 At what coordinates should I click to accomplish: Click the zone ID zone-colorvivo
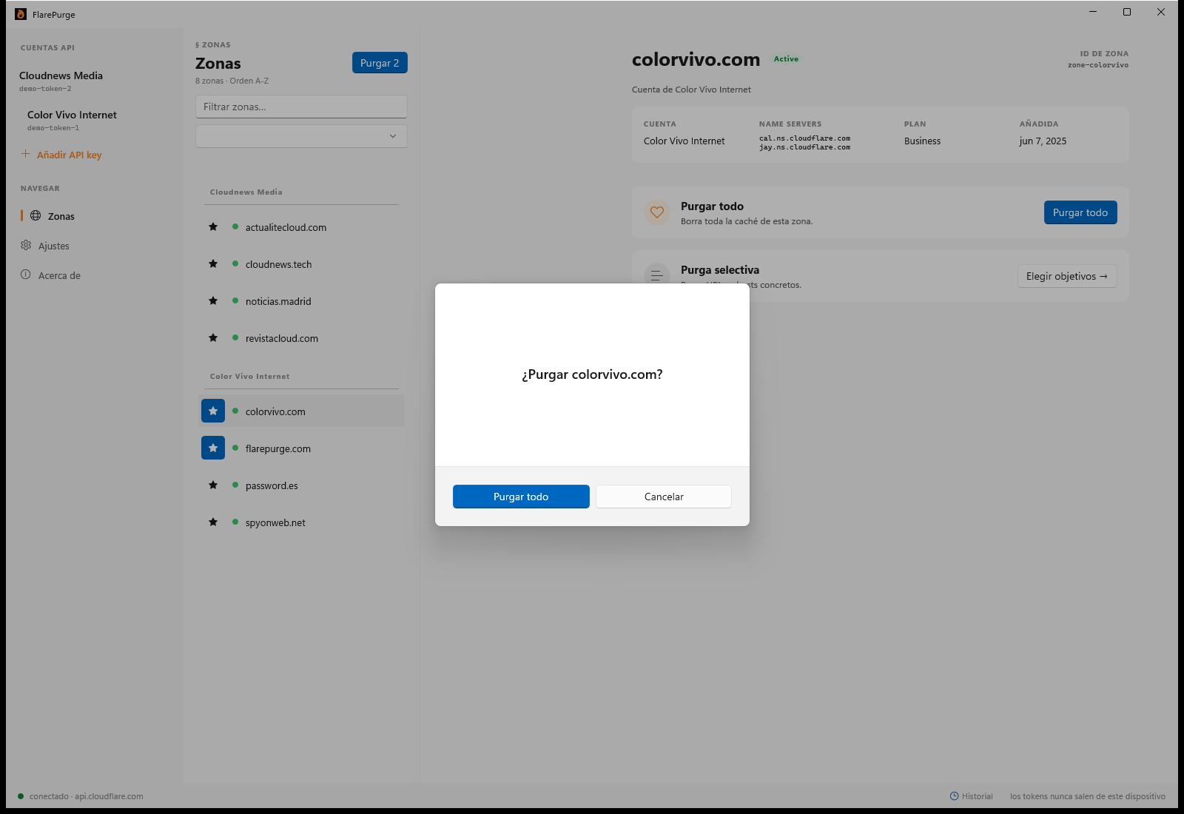1098,65
